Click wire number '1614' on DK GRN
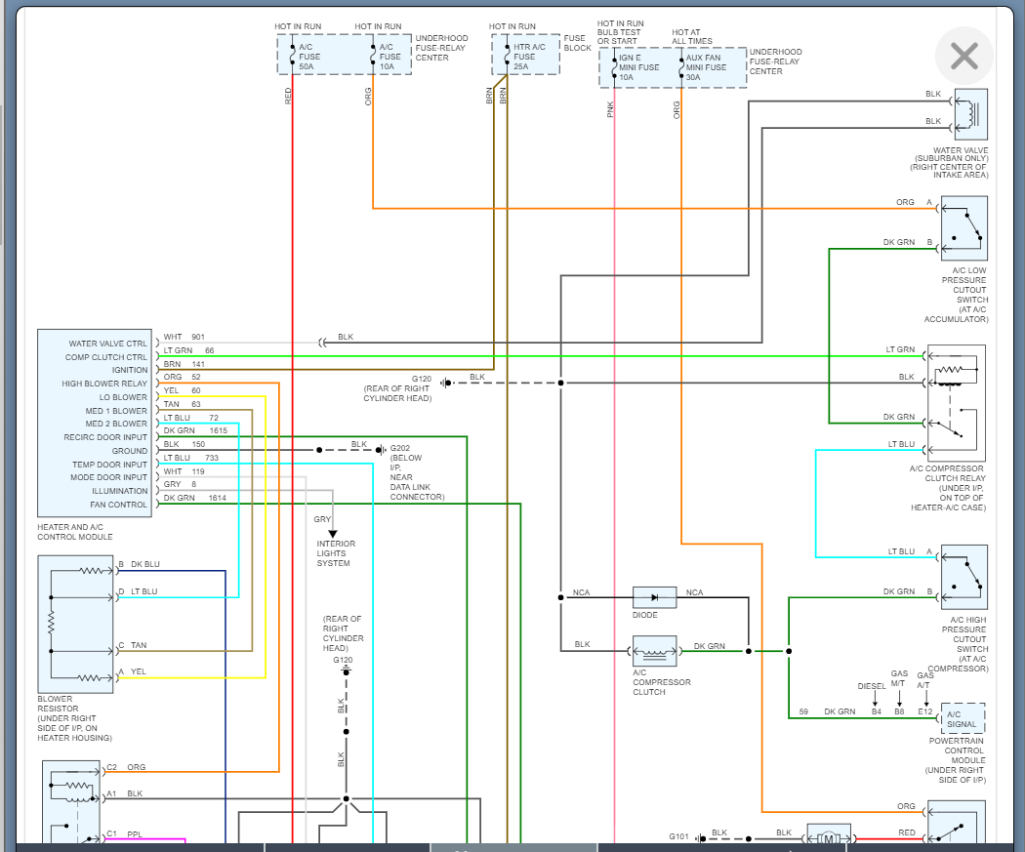Viewport: 1025px width, 852px height. pyautogui.click(x=217, y=498)
